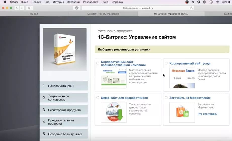The image size is (232, 141).
Task: Click the bank site preview thumbnail
Action: coord(182,78)
